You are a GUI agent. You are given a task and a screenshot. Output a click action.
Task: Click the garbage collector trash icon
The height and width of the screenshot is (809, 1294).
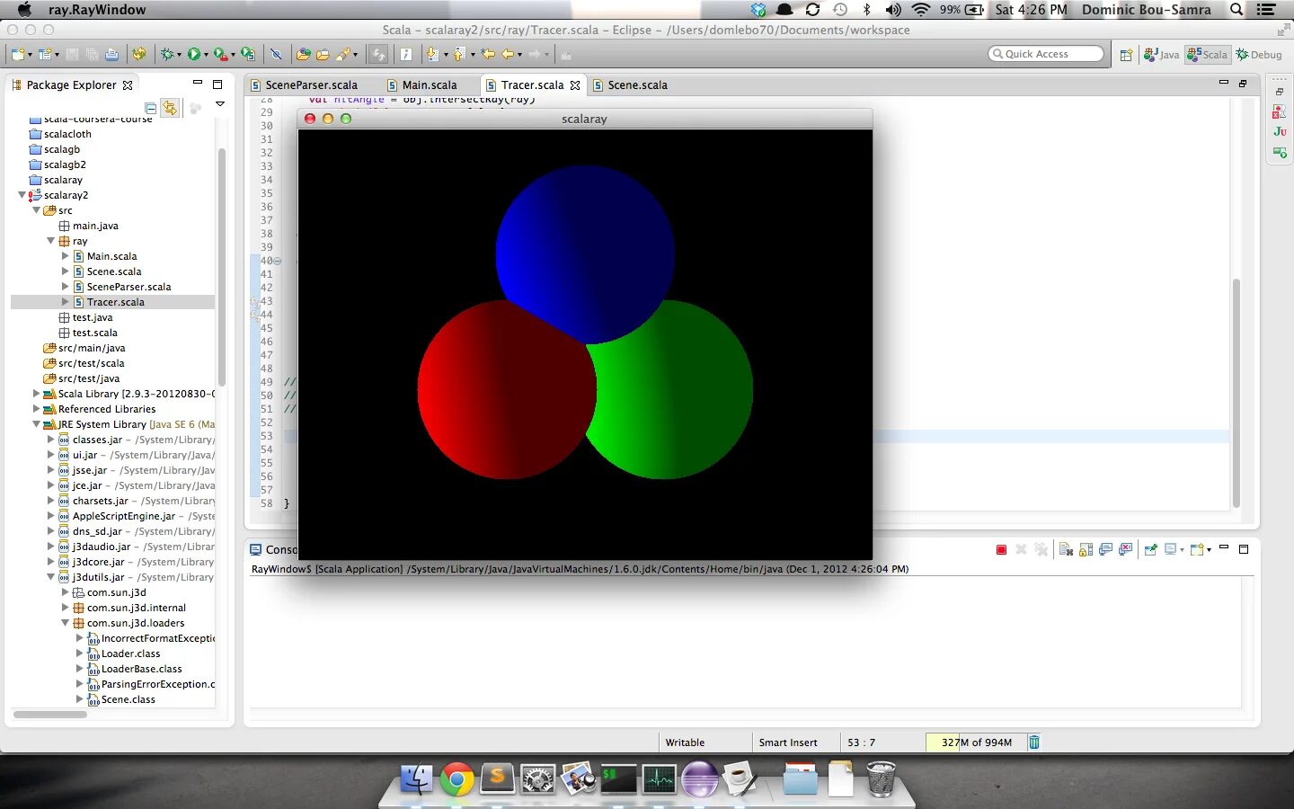tap(1034, 742)
